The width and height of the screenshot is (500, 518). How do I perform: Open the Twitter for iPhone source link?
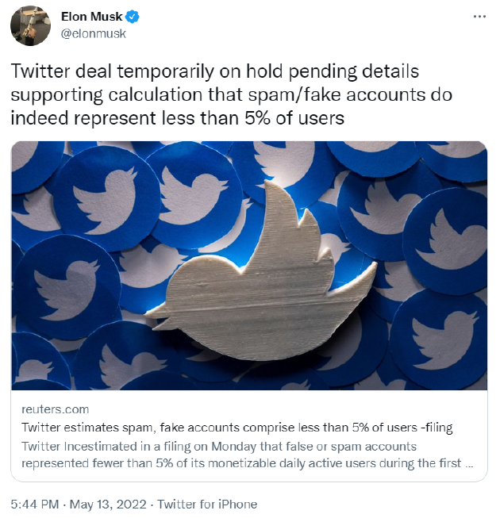tap(207, 505)
